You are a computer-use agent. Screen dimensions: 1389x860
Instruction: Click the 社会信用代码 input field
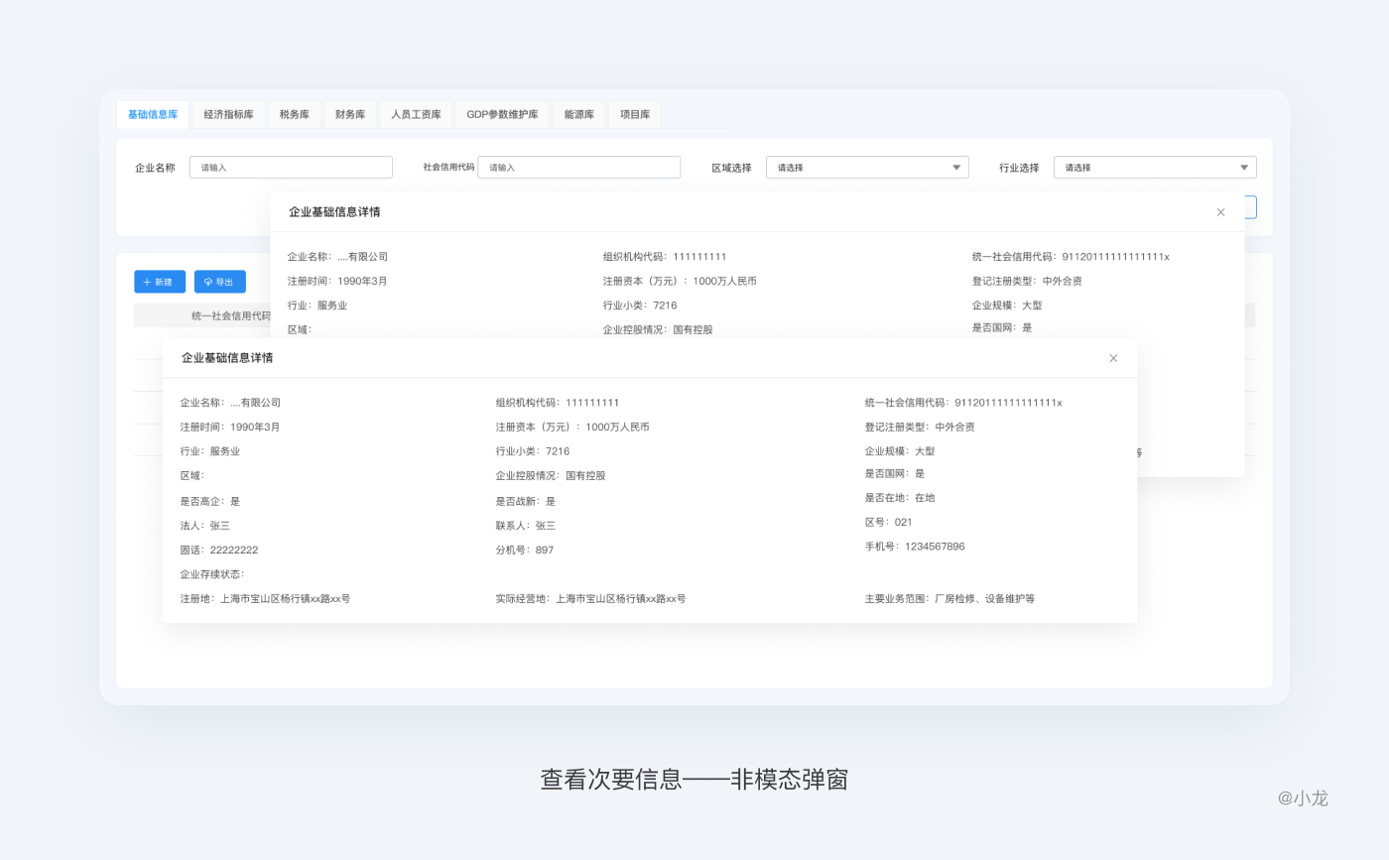coord(578,168)
